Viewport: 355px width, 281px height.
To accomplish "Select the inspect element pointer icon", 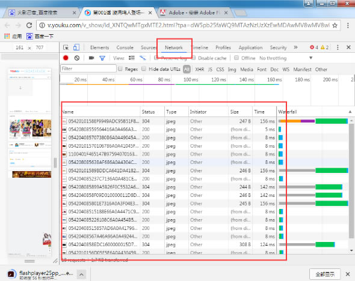I will (x=66, y=47).
